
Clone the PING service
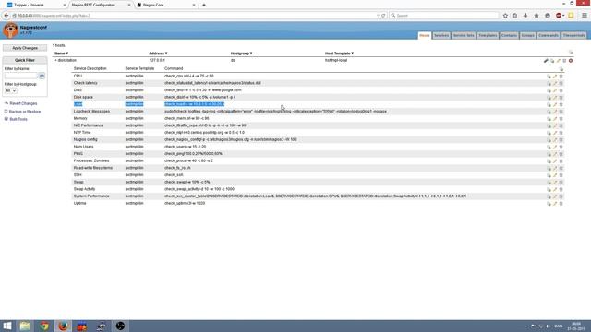pyautogui.click(x=549, y=154)
